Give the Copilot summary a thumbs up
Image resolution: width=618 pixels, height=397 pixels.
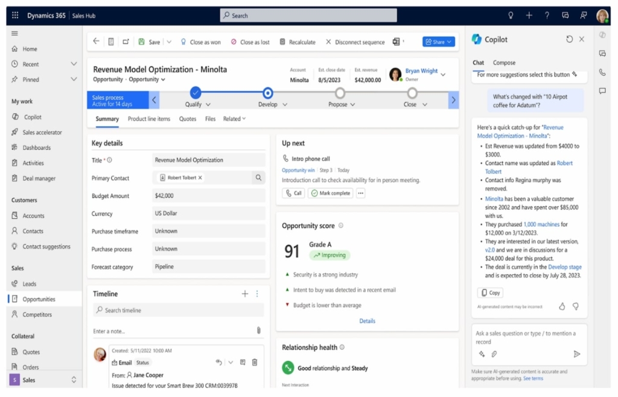(562, 306)
